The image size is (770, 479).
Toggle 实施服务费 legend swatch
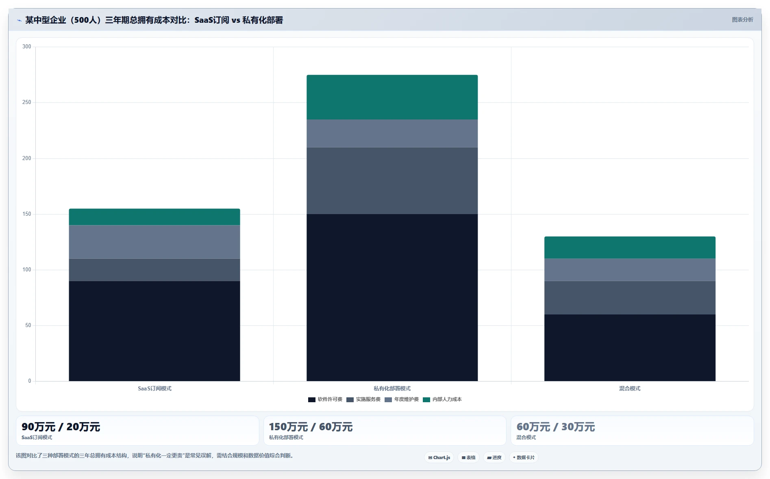click(x=350, y=400)
